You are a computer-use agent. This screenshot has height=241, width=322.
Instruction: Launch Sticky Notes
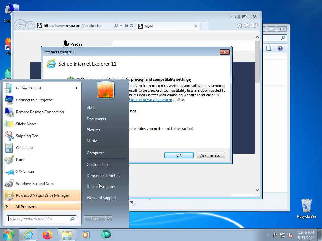pyautogui.click(x=42, y=124)
